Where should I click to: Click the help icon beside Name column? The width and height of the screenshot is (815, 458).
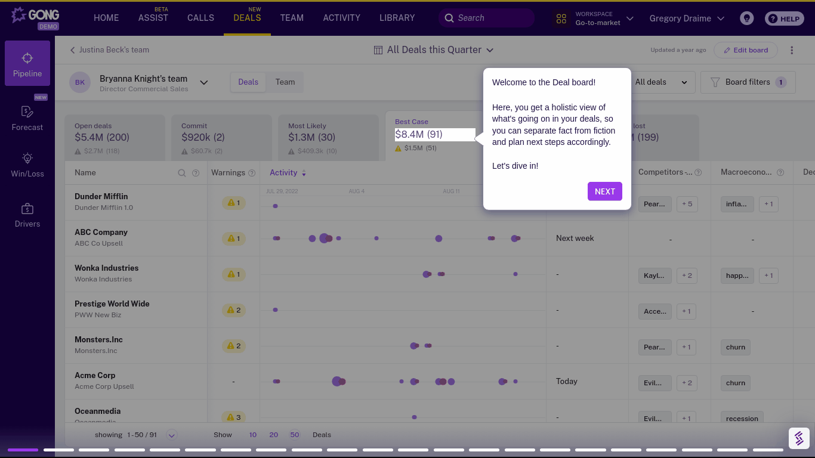pyautogui.click(x=196, y=173)
